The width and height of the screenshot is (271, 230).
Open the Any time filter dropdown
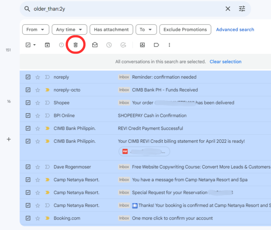(x=69, y=29)
